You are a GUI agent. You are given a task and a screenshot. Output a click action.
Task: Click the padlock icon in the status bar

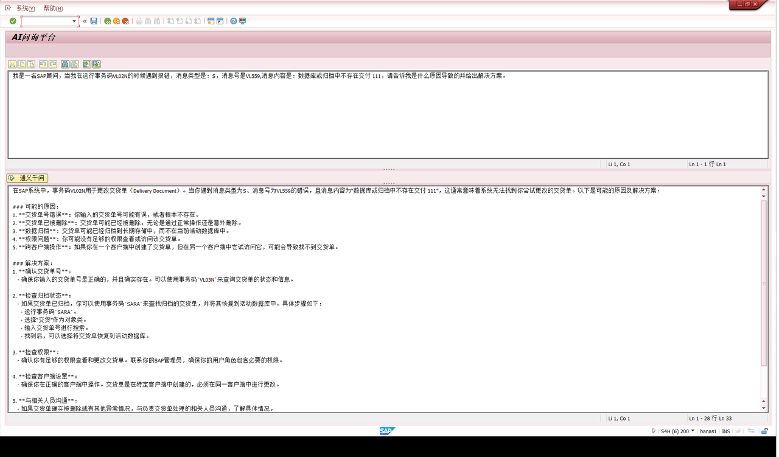764,431
